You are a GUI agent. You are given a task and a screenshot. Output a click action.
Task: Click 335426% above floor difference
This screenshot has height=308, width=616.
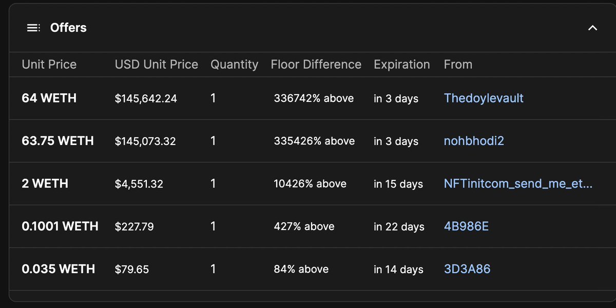[315, 141]
